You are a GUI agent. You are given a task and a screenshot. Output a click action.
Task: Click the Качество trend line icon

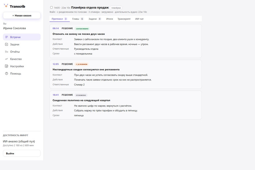coord(7,59)
